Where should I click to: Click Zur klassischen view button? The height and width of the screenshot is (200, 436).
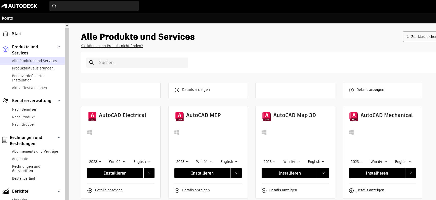tap(419, 37)
